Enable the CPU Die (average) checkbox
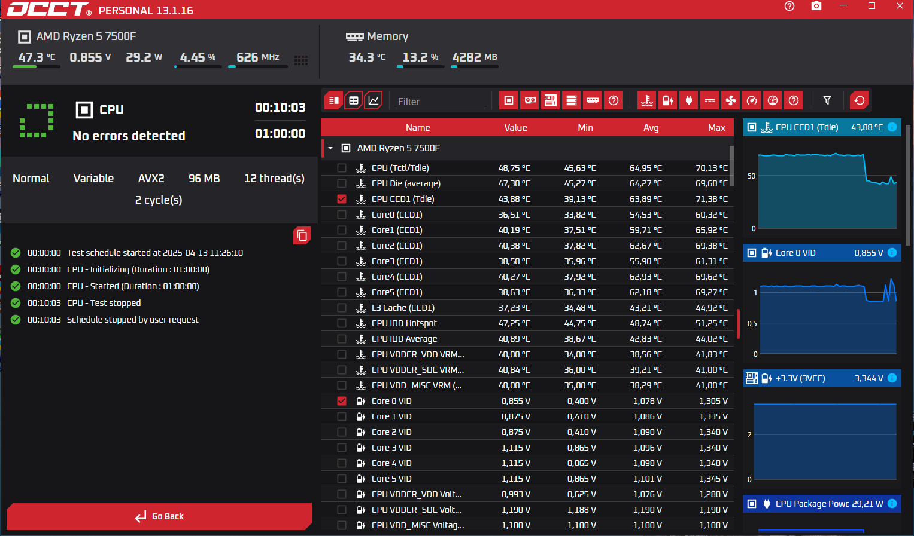This screenshot has width=914, height=536. pos(342,183)
